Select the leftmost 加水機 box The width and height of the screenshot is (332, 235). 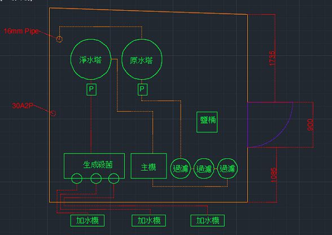(x=88, y=220)
